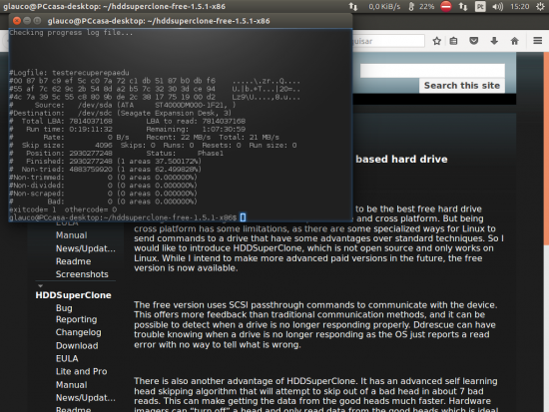Open the Bug Reporting link

point(76,313)
